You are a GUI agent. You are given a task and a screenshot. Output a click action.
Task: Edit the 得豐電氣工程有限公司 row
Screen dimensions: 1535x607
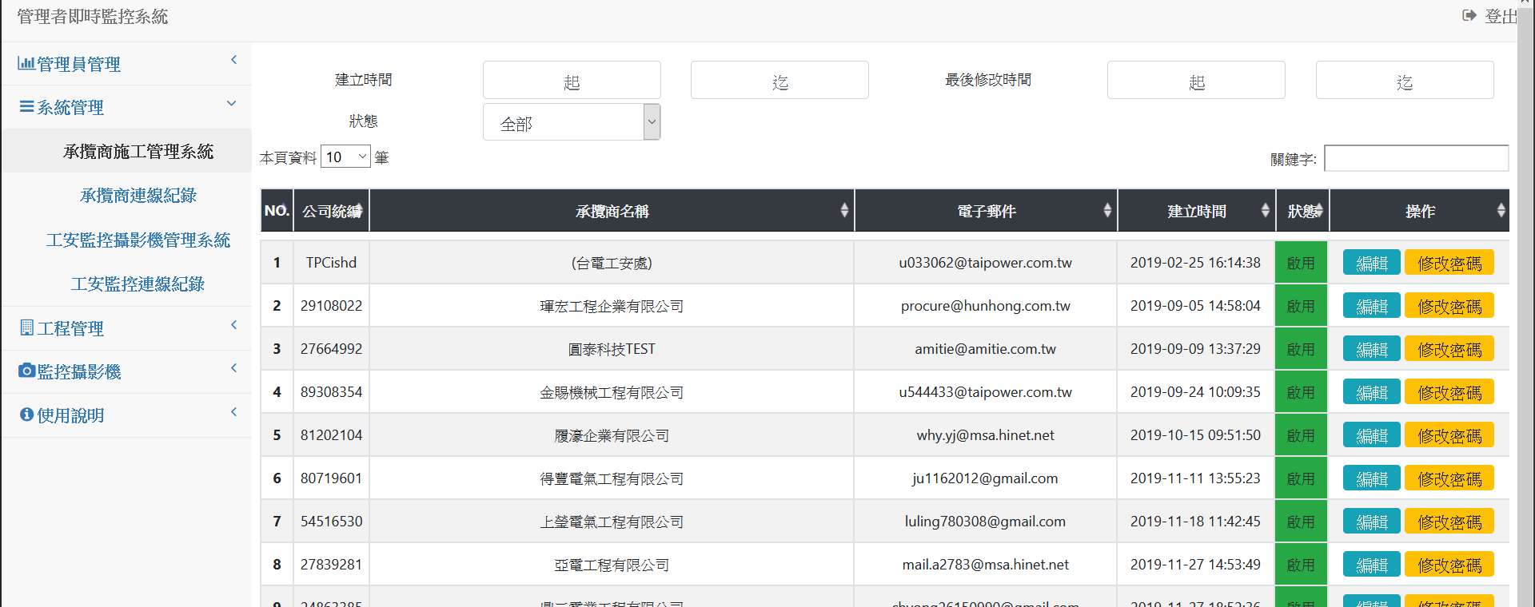tap(1372, 478)
